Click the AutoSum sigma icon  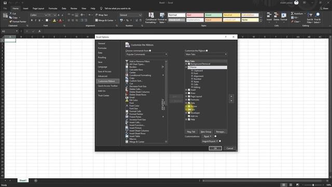tap(292, 14)
